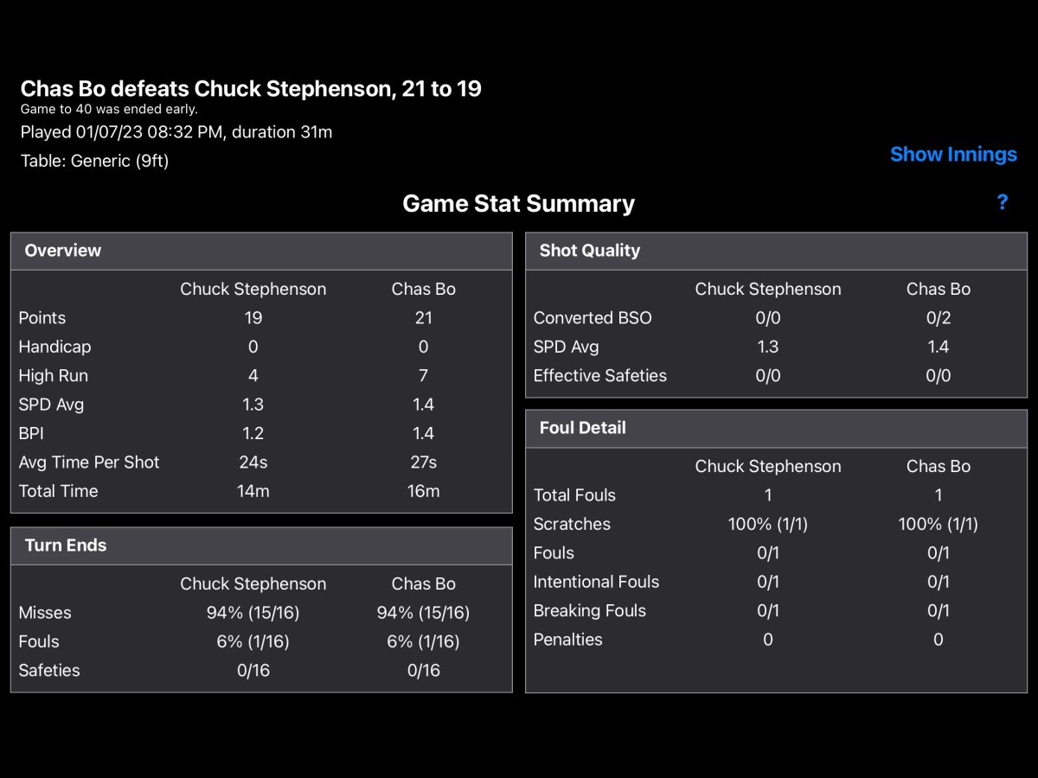Click the match result headline text

[x=251, y=88]
